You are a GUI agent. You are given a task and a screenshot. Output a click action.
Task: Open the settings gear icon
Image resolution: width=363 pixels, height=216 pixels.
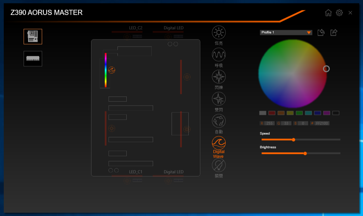(x=339, y=13)
